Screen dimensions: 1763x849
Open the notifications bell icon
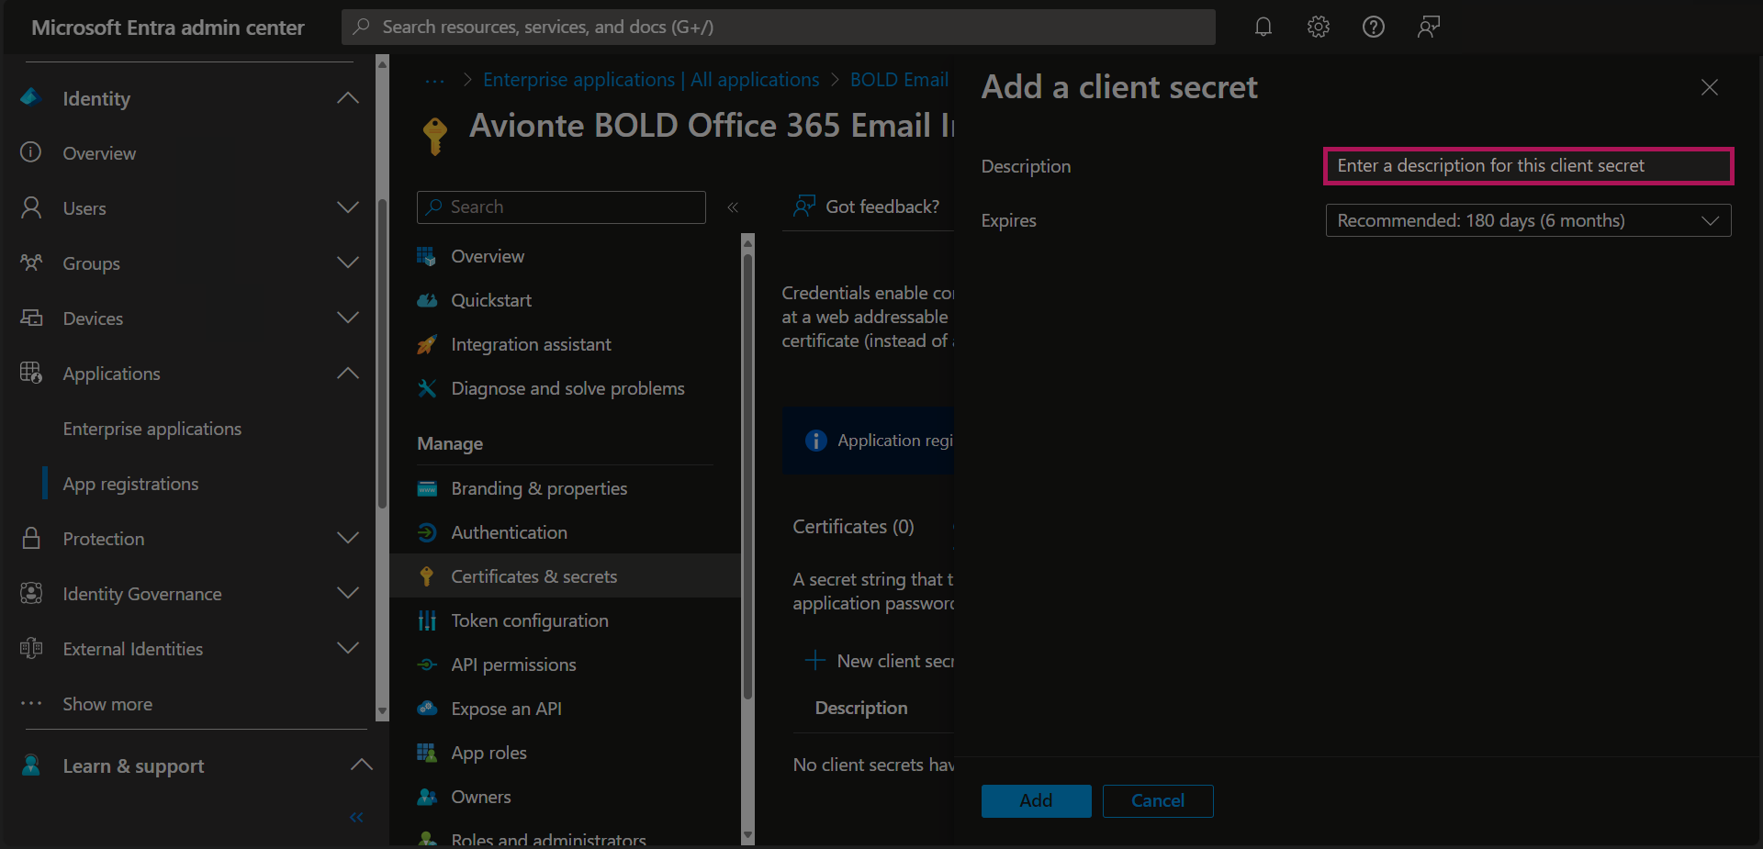coord(1263,27)
